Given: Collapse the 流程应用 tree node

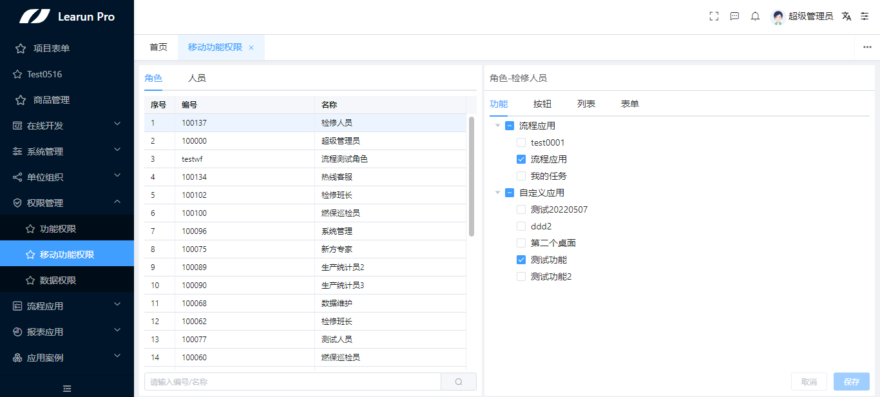Looking at the screenshot, I should [497, 126].
